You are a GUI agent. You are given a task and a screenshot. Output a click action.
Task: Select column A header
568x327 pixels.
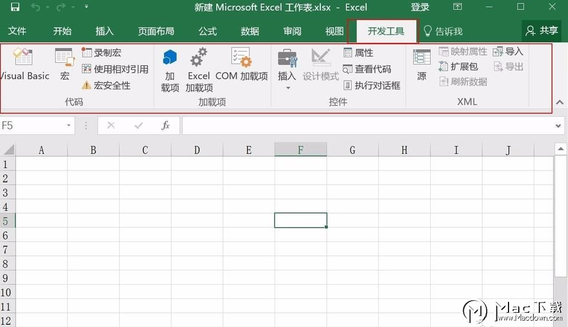[41, 150]
